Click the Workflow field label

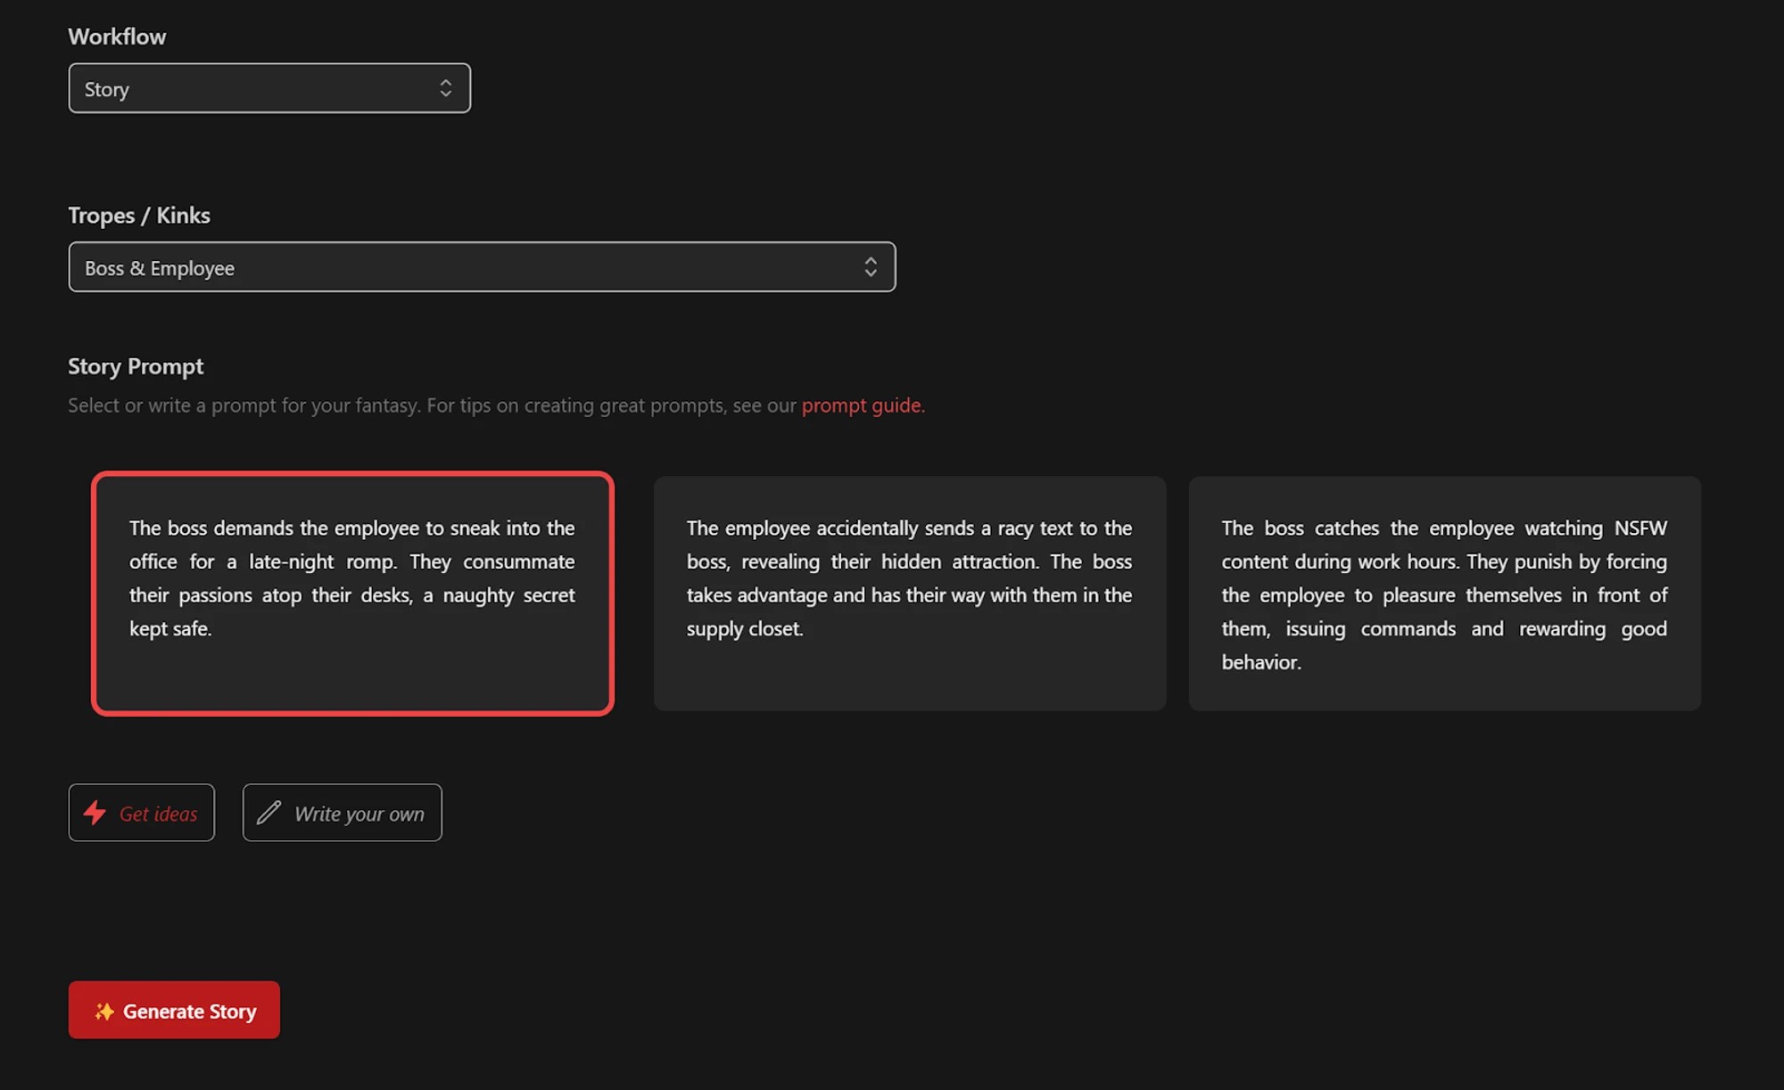[117, 37]
